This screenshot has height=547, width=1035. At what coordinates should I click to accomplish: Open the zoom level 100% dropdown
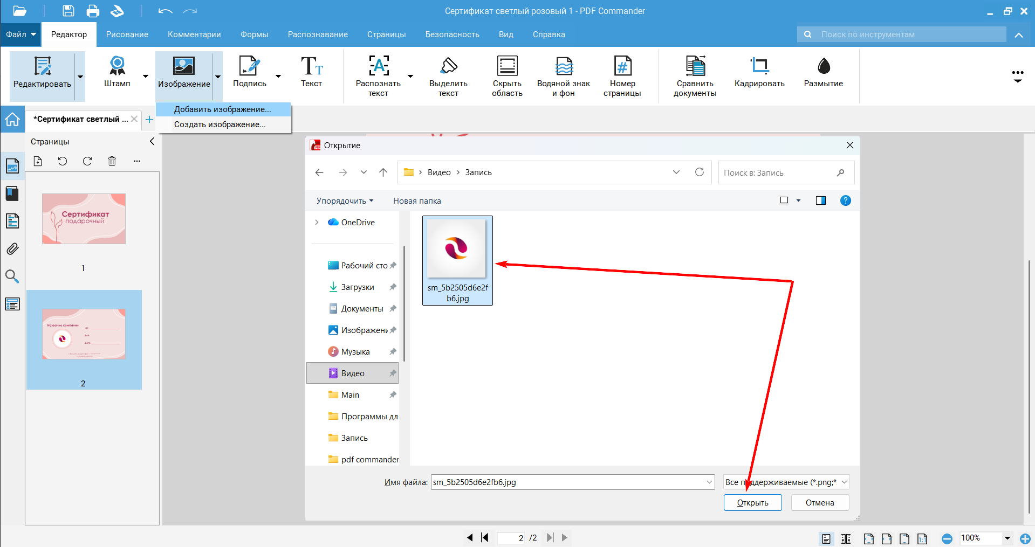(1007, 538)
